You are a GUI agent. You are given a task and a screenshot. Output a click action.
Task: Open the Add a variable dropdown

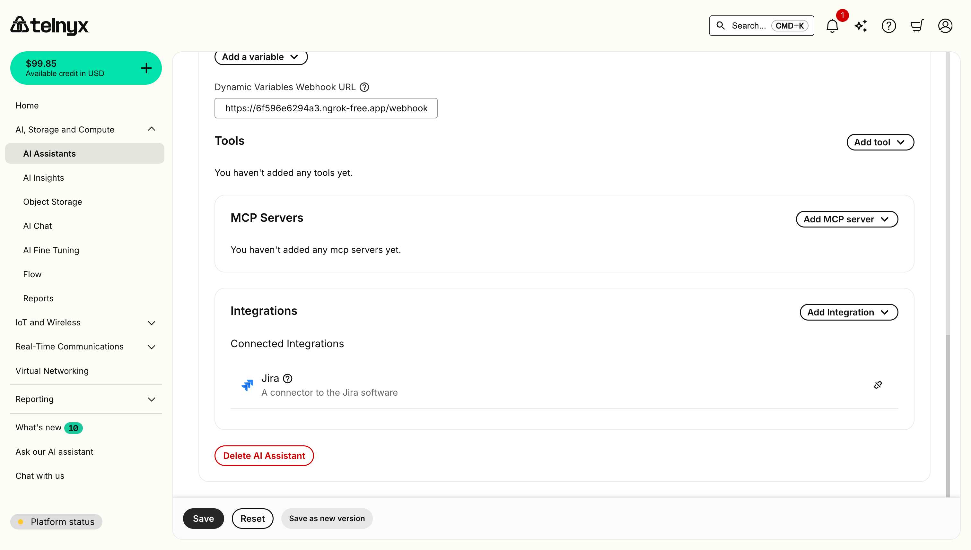[x=260, y=57]
